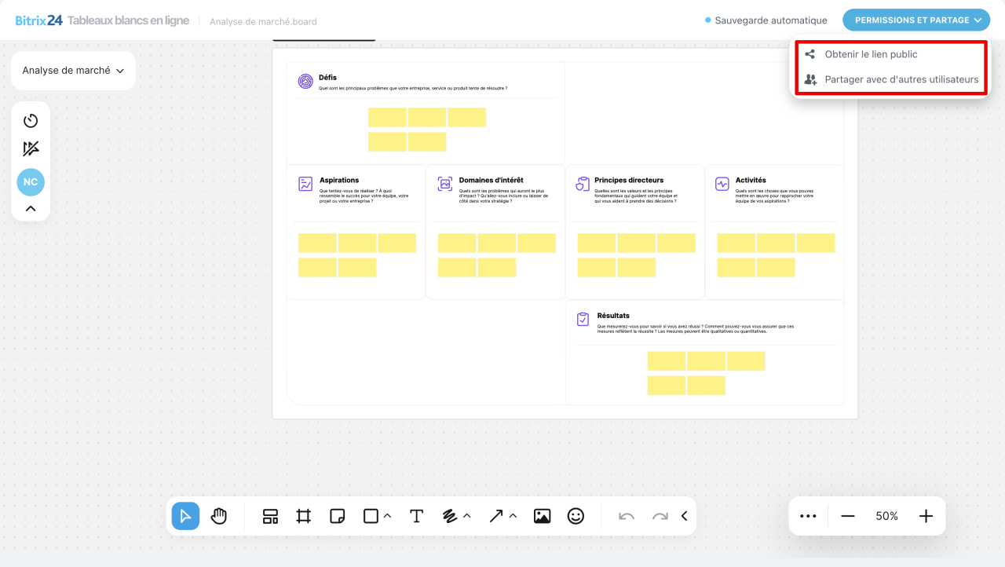1005x567 pixels.
Task: Select the frame tool
Action: tap(304, 516)
